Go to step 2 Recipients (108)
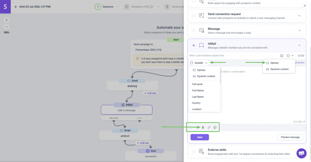Screen dimensions: 311x162 tap(138, 7)
